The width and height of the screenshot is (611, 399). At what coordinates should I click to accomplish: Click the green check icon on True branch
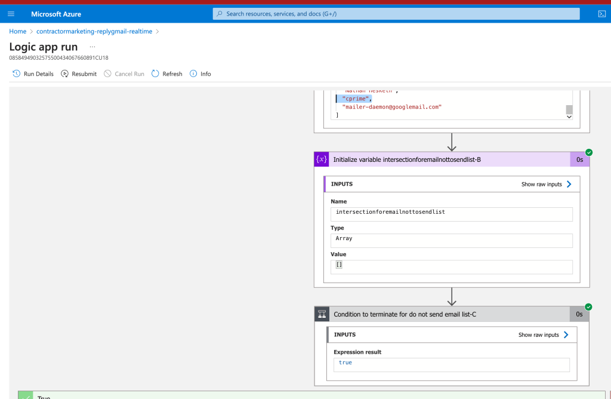point(26,396)
